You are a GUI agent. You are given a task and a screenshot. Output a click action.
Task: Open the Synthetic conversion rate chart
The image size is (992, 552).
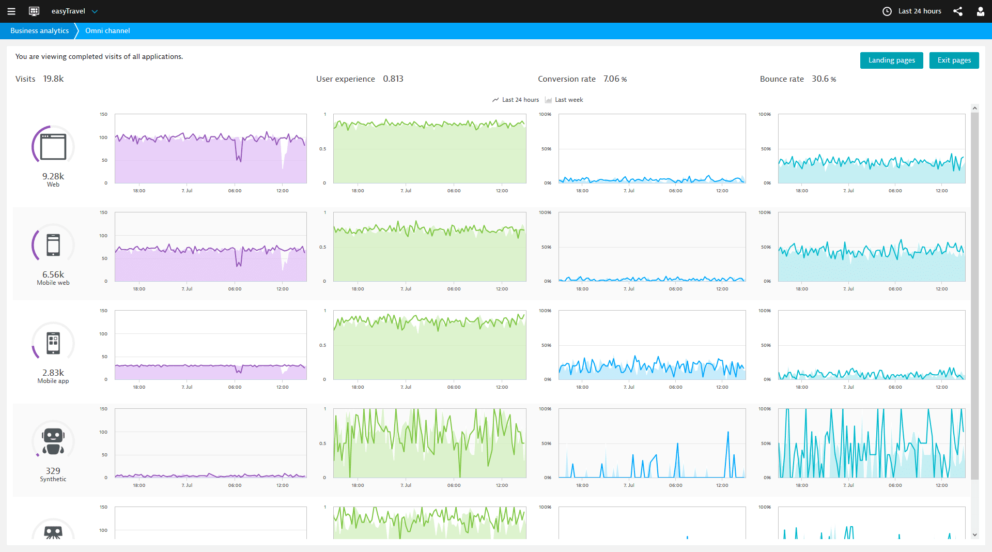click(652, 443)
